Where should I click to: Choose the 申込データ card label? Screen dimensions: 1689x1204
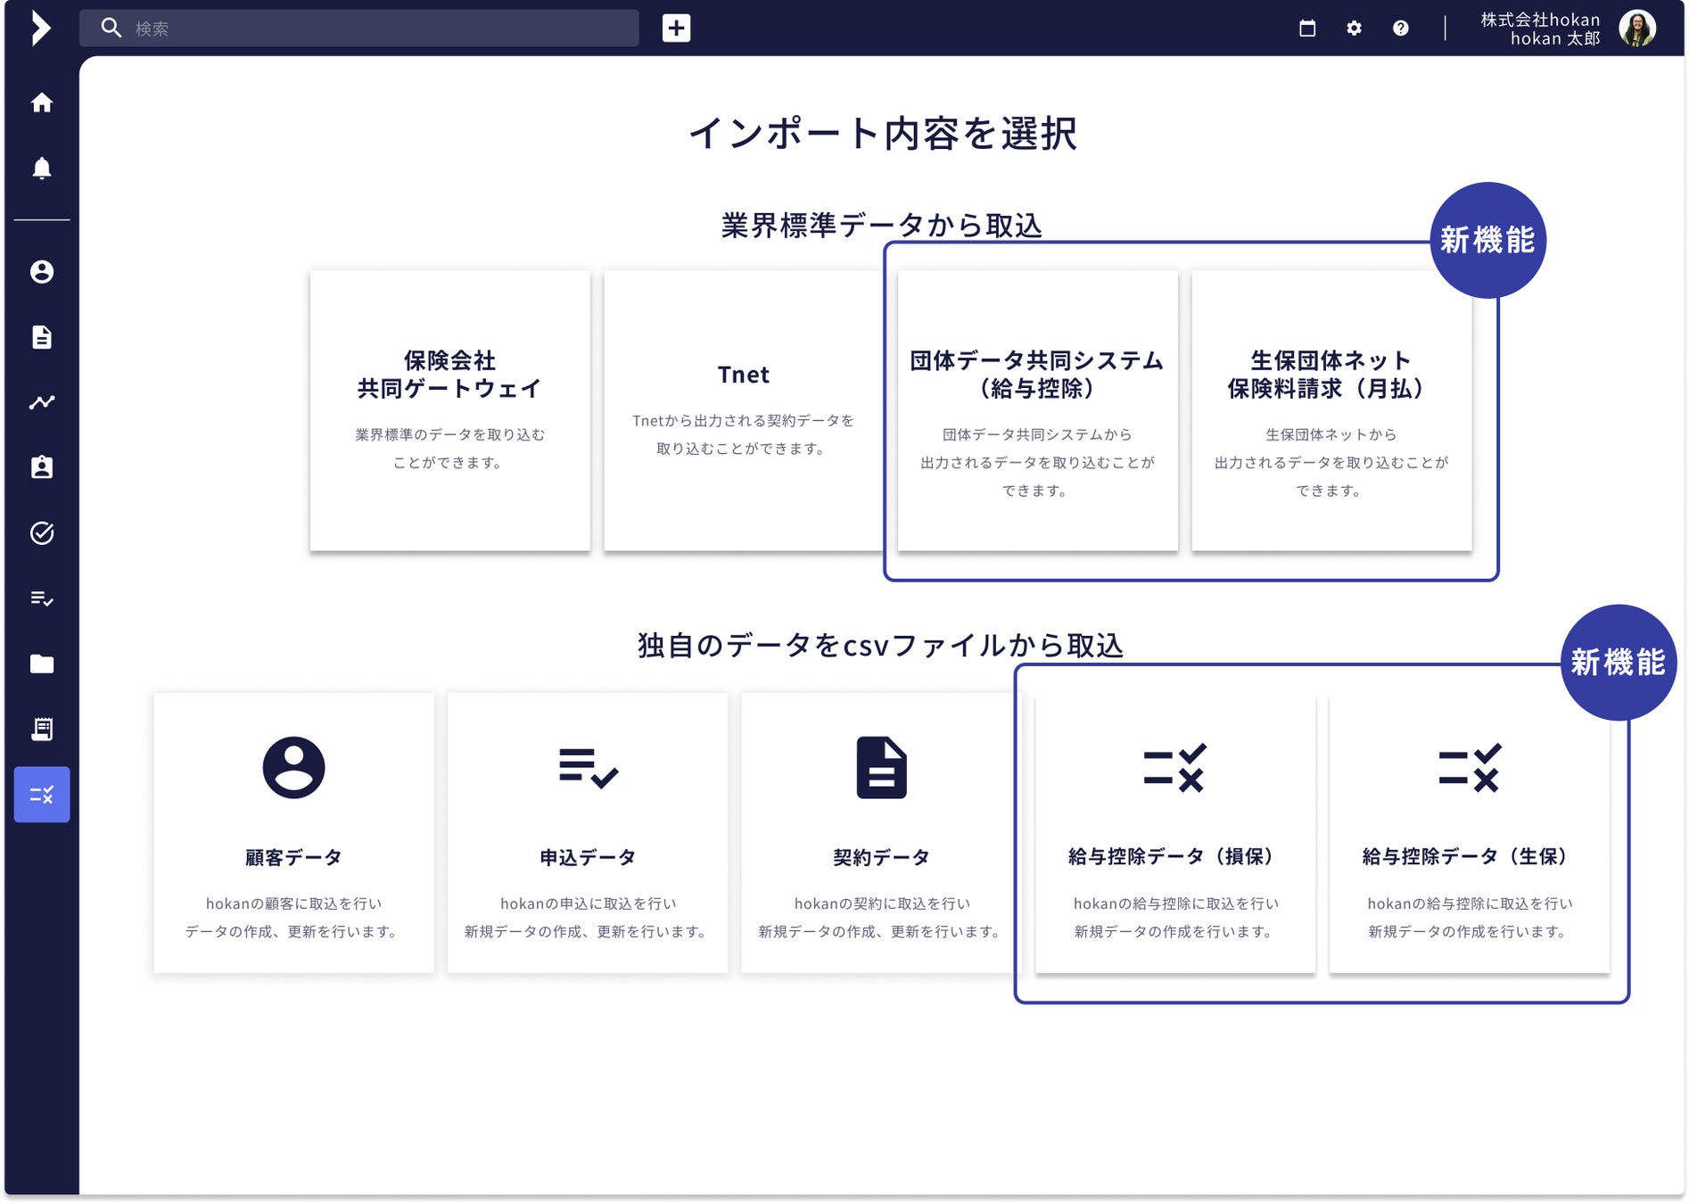pyautogui.click(x=588, y=857)
